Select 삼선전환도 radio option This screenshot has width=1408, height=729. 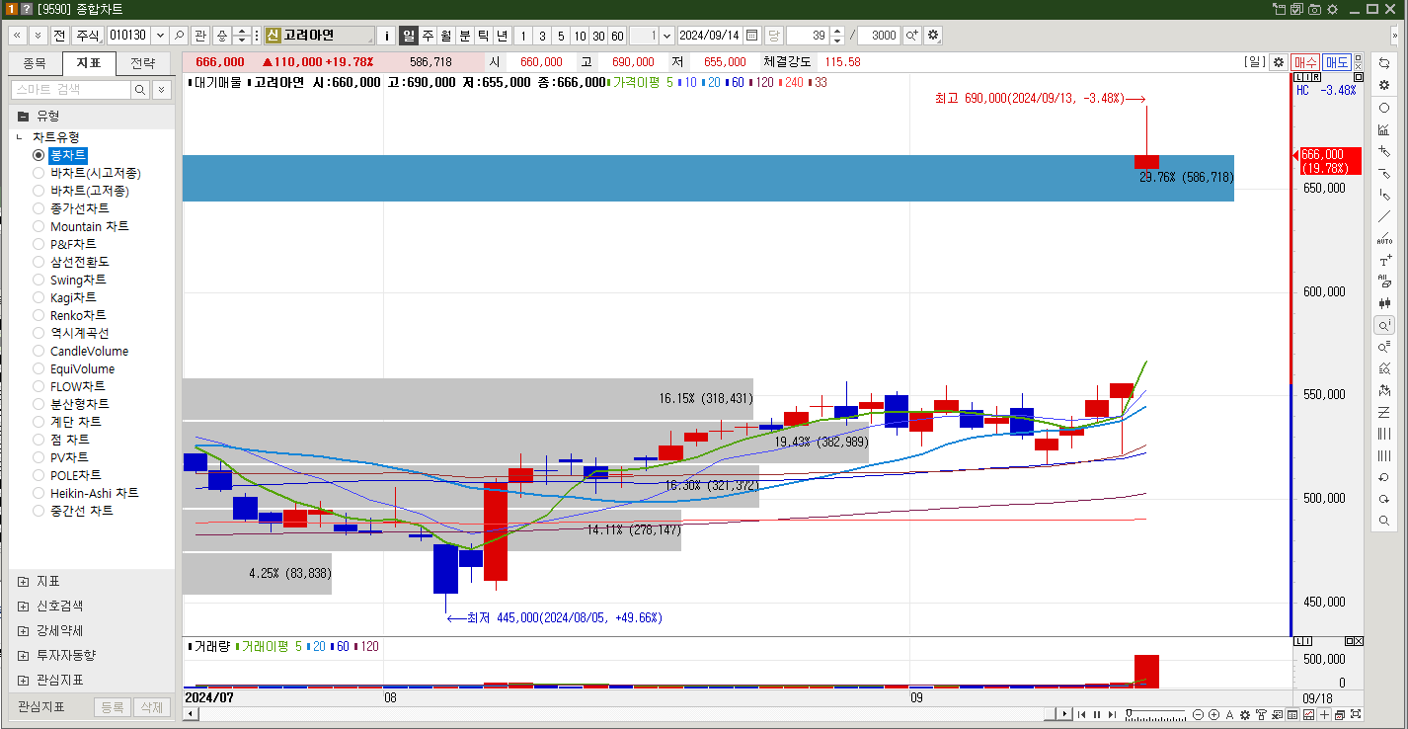pyautogui.click(x=39, y=262)
